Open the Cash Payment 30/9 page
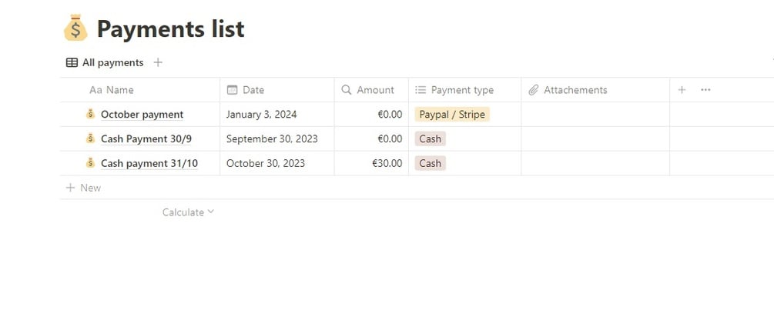The width and height of the screenshot is (774, 327). [146, 139]
